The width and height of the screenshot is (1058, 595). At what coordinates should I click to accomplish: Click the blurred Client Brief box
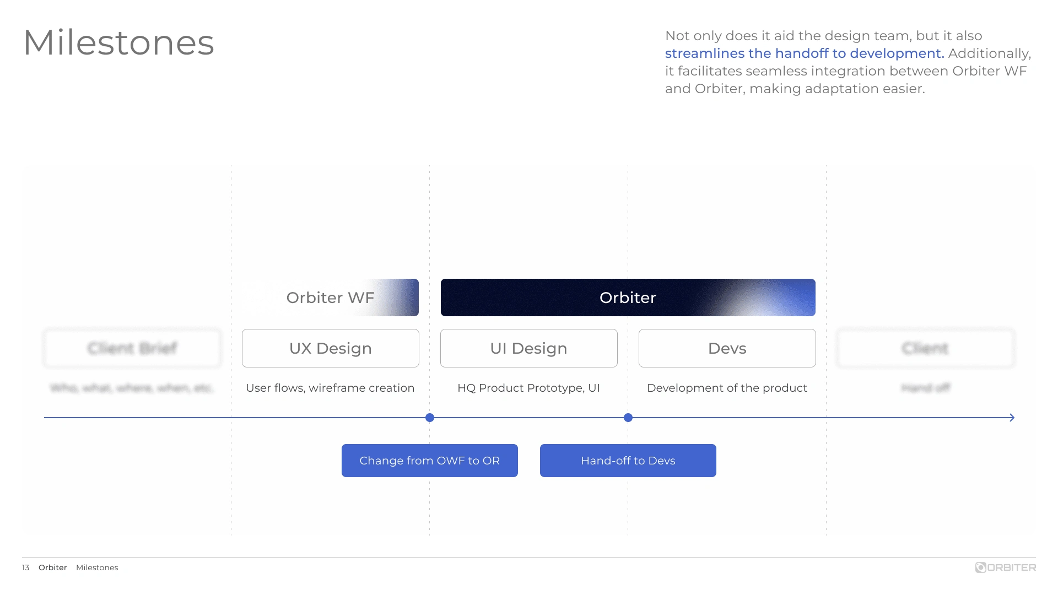pos(132,348)
